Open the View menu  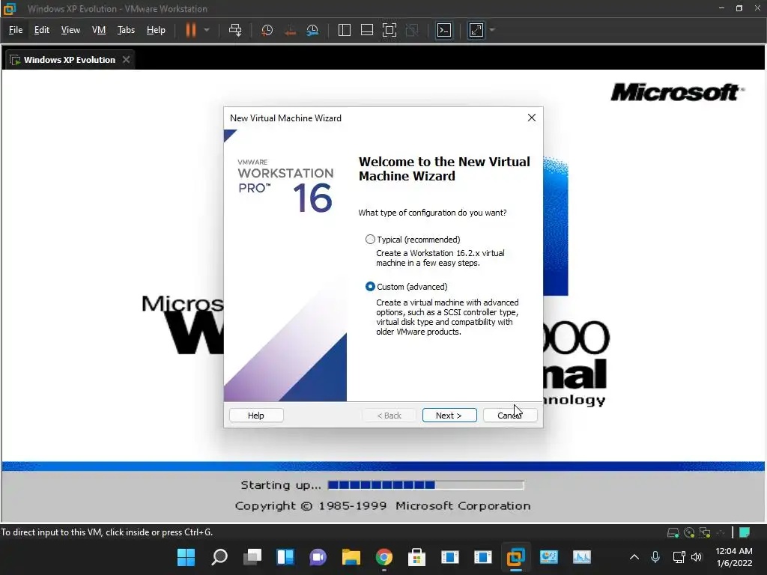click(70, 30)
